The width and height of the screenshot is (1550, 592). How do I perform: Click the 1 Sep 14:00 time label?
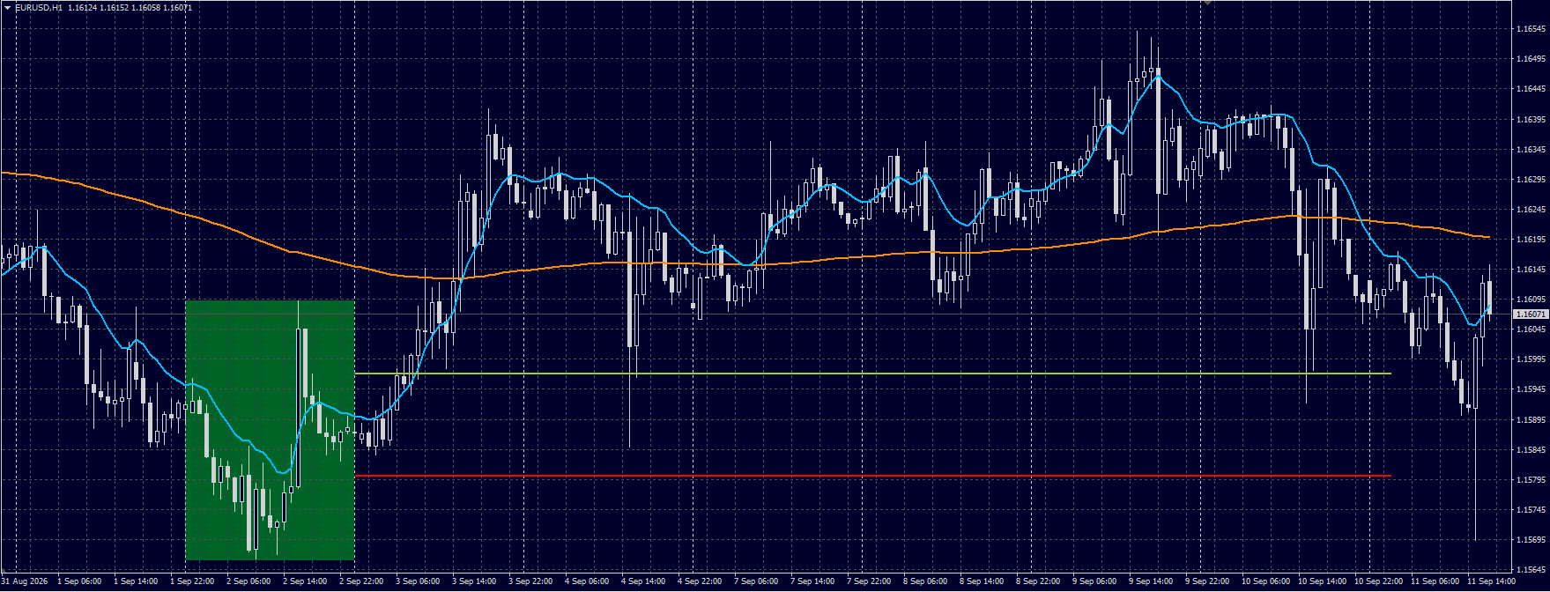(x=136, y=581)
